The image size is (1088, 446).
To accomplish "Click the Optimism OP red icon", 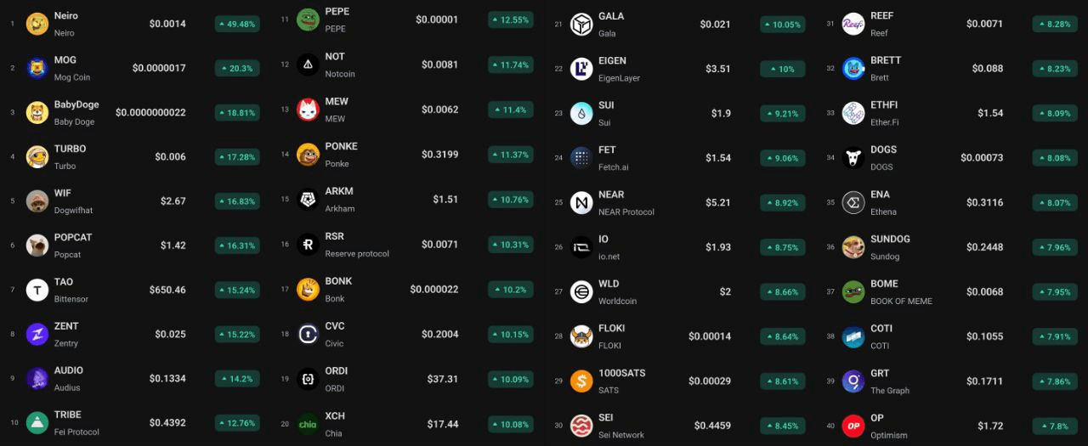I will [853, 426].
